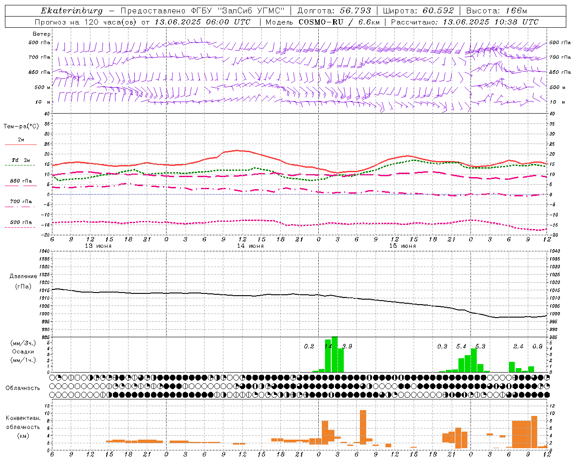The height and width of the screenshot is (458, 573).
Task: Click the (км) convective cloud unit label
Action: 23,435
